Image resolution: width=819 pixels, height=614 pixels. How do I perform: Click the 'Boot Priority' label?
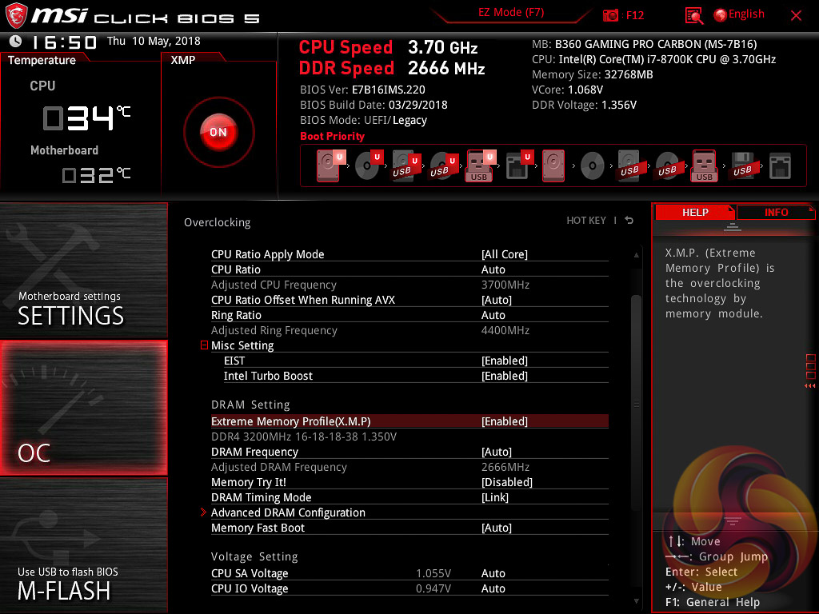pos(332,136)
